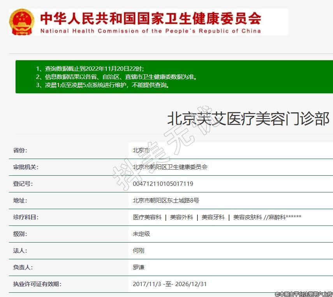Click the Chinese title 中华人民共和国国家卫生健康委员会
The height and width of the screenshot is (297, 333).
(150, 18)
